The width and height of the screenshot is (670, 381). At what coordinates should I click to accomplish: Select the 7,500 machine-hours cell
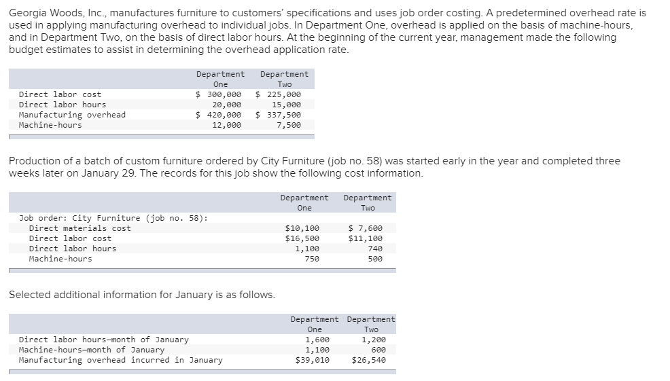(x=289, y=125)
